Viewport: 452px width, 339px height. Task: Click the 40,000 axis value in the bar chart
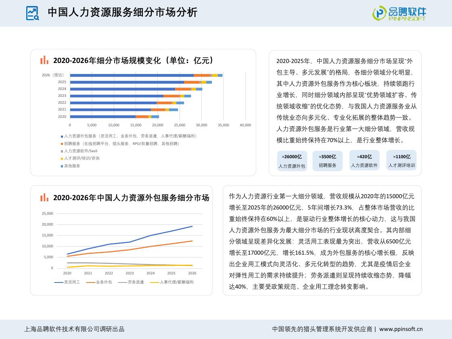point(245,125)
